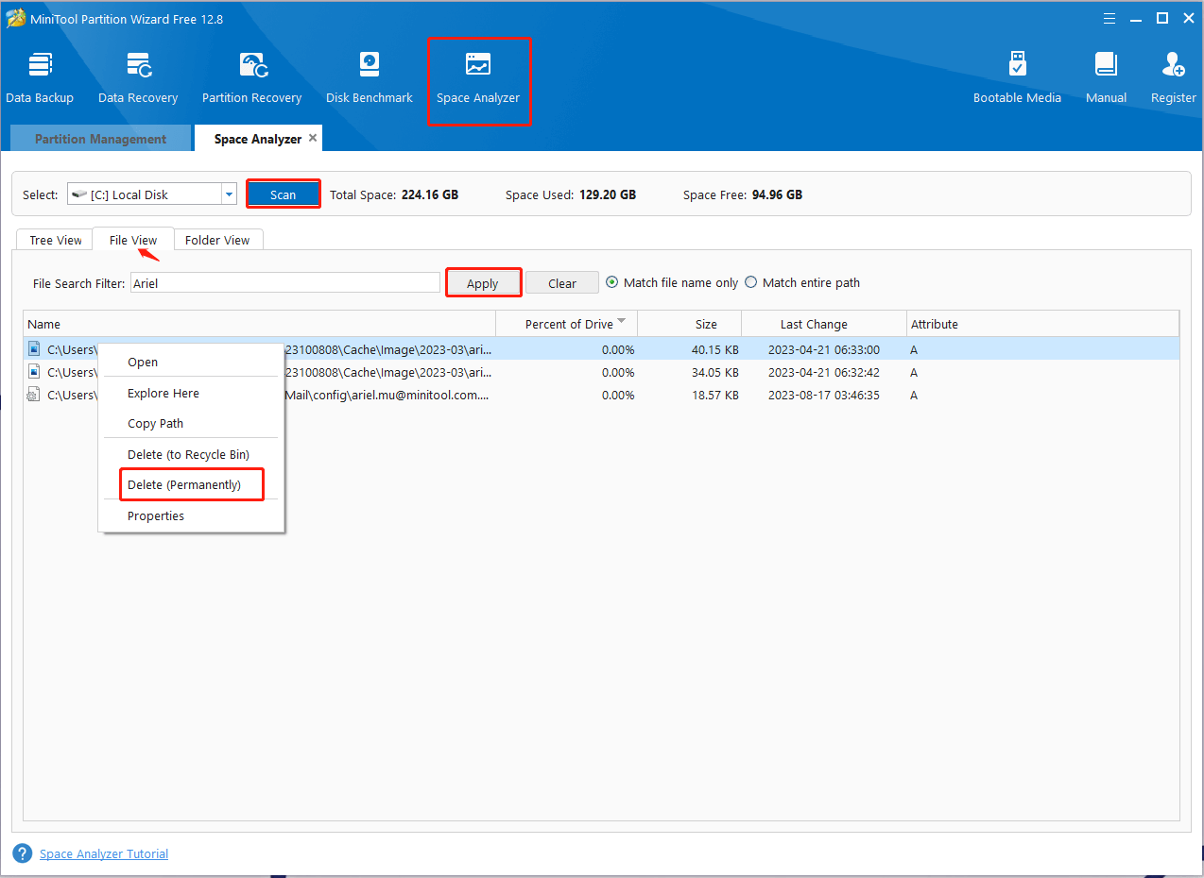Open the Space Analyzer tool
1204x878 pixels.
pos(478,77)
